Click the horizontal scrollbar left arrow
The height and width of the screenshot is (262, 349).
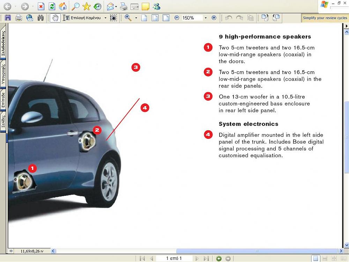click(53, 251)
